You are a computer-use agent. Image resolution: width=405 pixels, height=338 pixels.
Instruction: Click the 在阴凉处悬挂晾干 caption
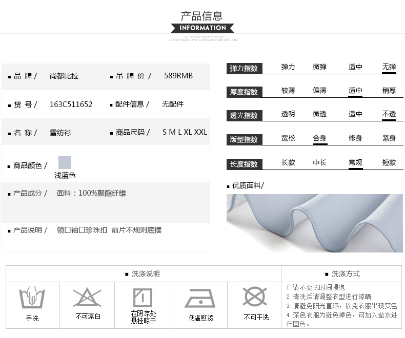click(x=144, y=317)
